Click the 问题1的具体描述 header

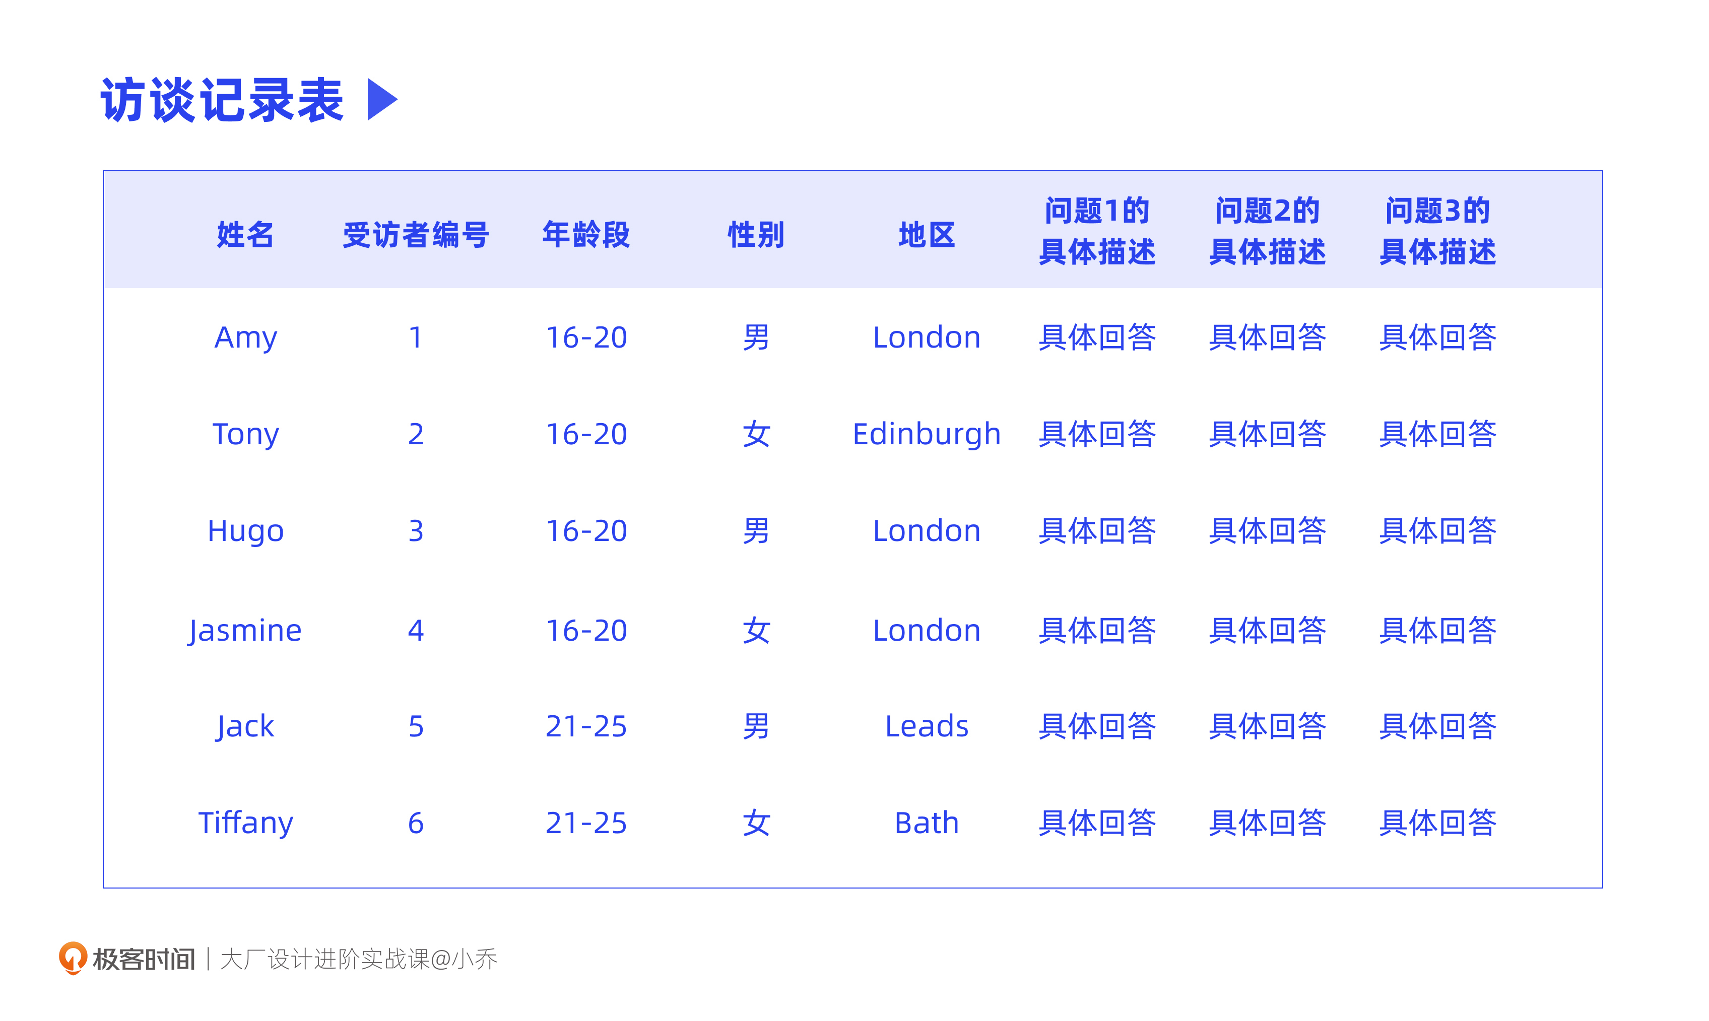click(x=1097, y=231)
